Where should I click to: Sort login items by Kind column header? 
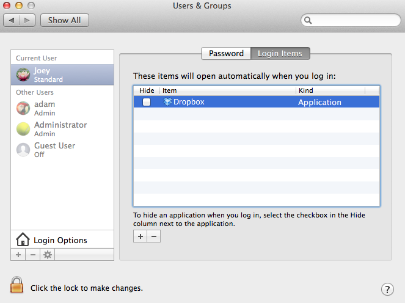(x=330, y=90)
